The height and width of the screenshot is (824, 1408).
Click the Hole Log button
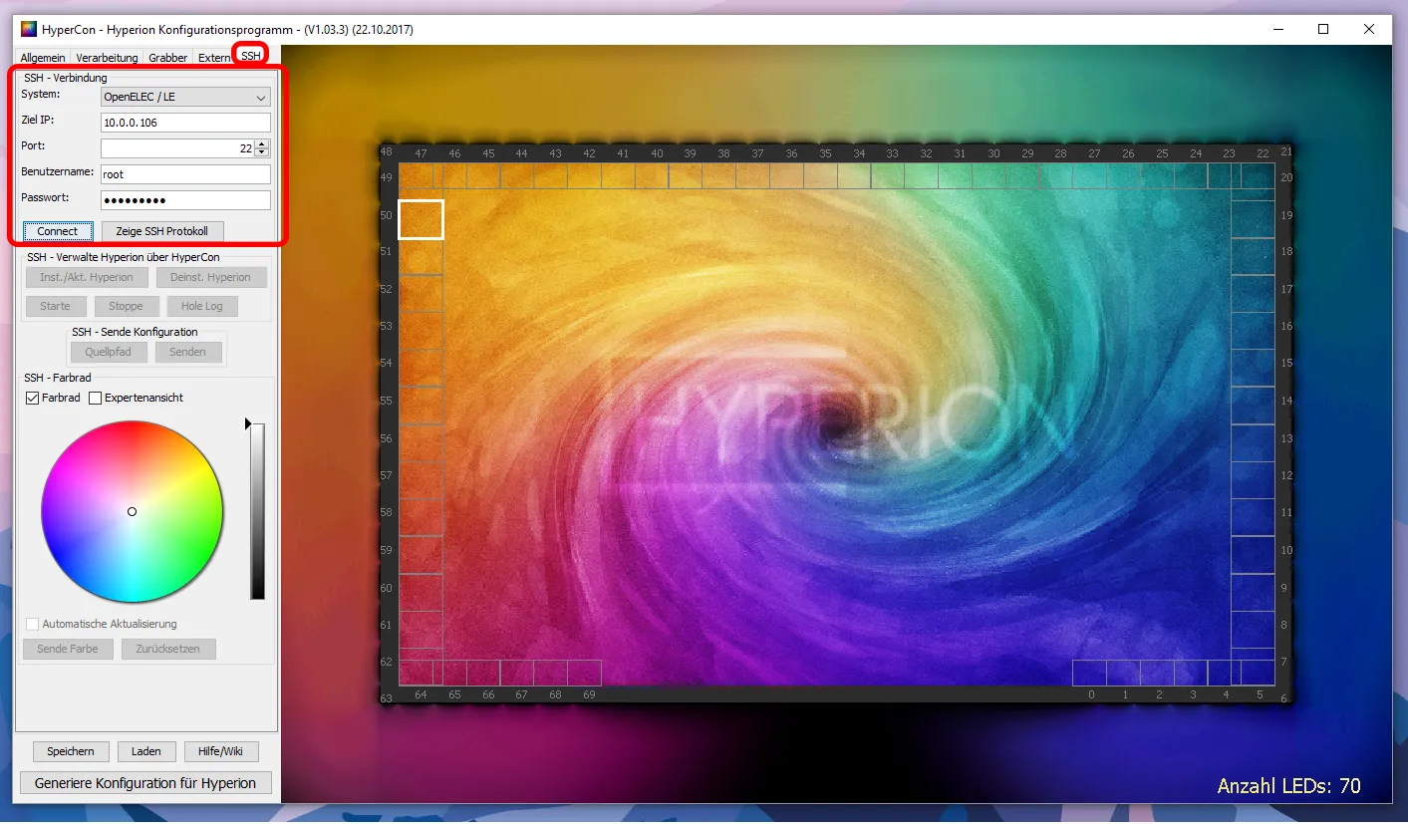(x=202, y=306)
